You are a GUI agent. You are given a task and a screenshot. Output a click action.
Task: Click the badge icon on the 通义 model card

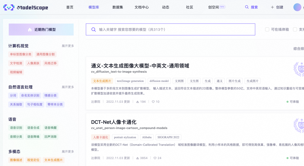point(299,69)
